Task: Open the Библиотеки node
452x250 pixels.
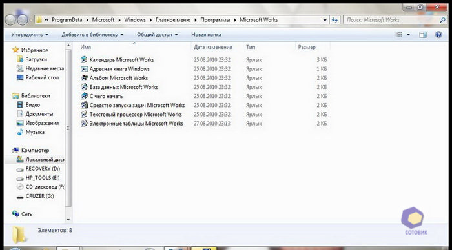Action: pos(36,96)
